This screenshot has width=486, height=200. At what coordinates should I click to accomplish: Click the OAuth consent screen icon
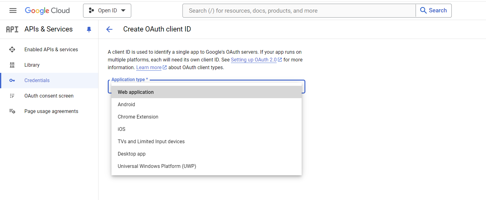pos(12,96)
